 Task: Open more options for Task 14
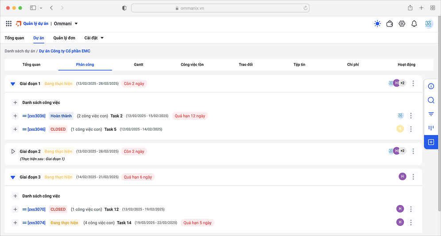pos(411,222)
